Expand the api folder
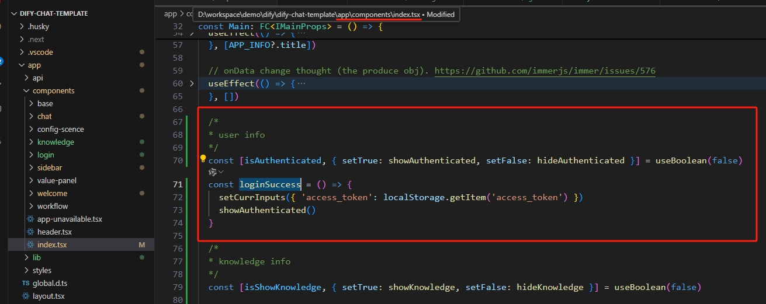This screenshot has width=766, height=304. (26, 78)
